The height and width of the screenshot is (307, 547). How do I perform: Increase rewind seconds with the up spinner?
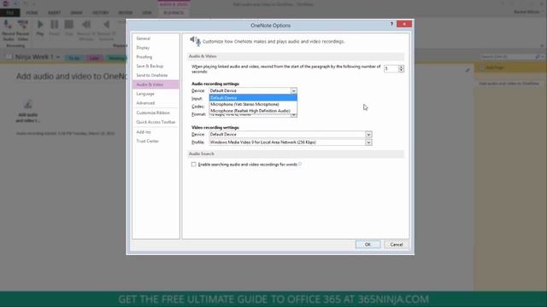(x=401, y=67)
